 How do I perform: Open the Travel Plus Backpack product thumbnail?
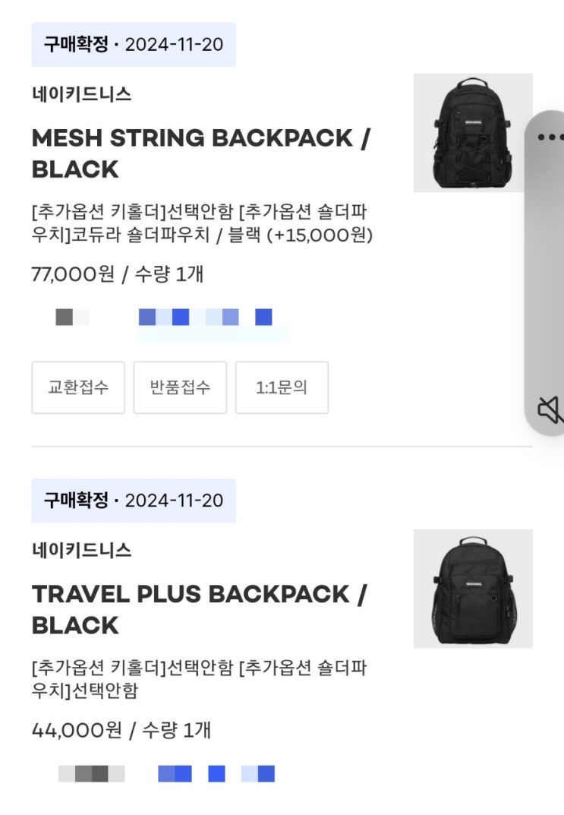[x=473, y=589]
